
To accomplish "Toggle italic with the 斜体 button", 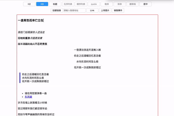I will pyautogui.click(x=119, y=4).
